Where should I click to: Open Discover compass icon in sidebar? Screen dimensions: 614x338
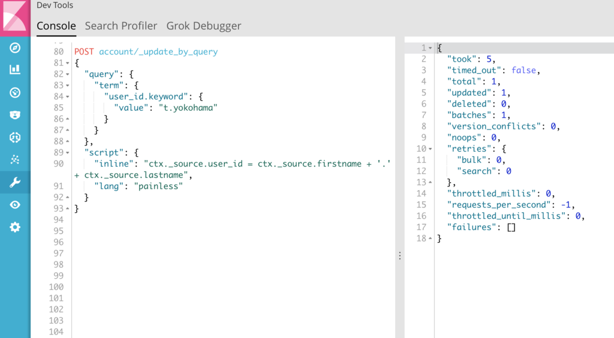pos(15,48)
